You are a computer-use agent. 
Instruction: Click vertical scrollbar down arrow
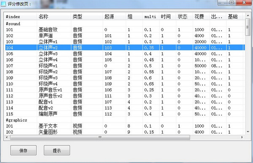[248, 132]
